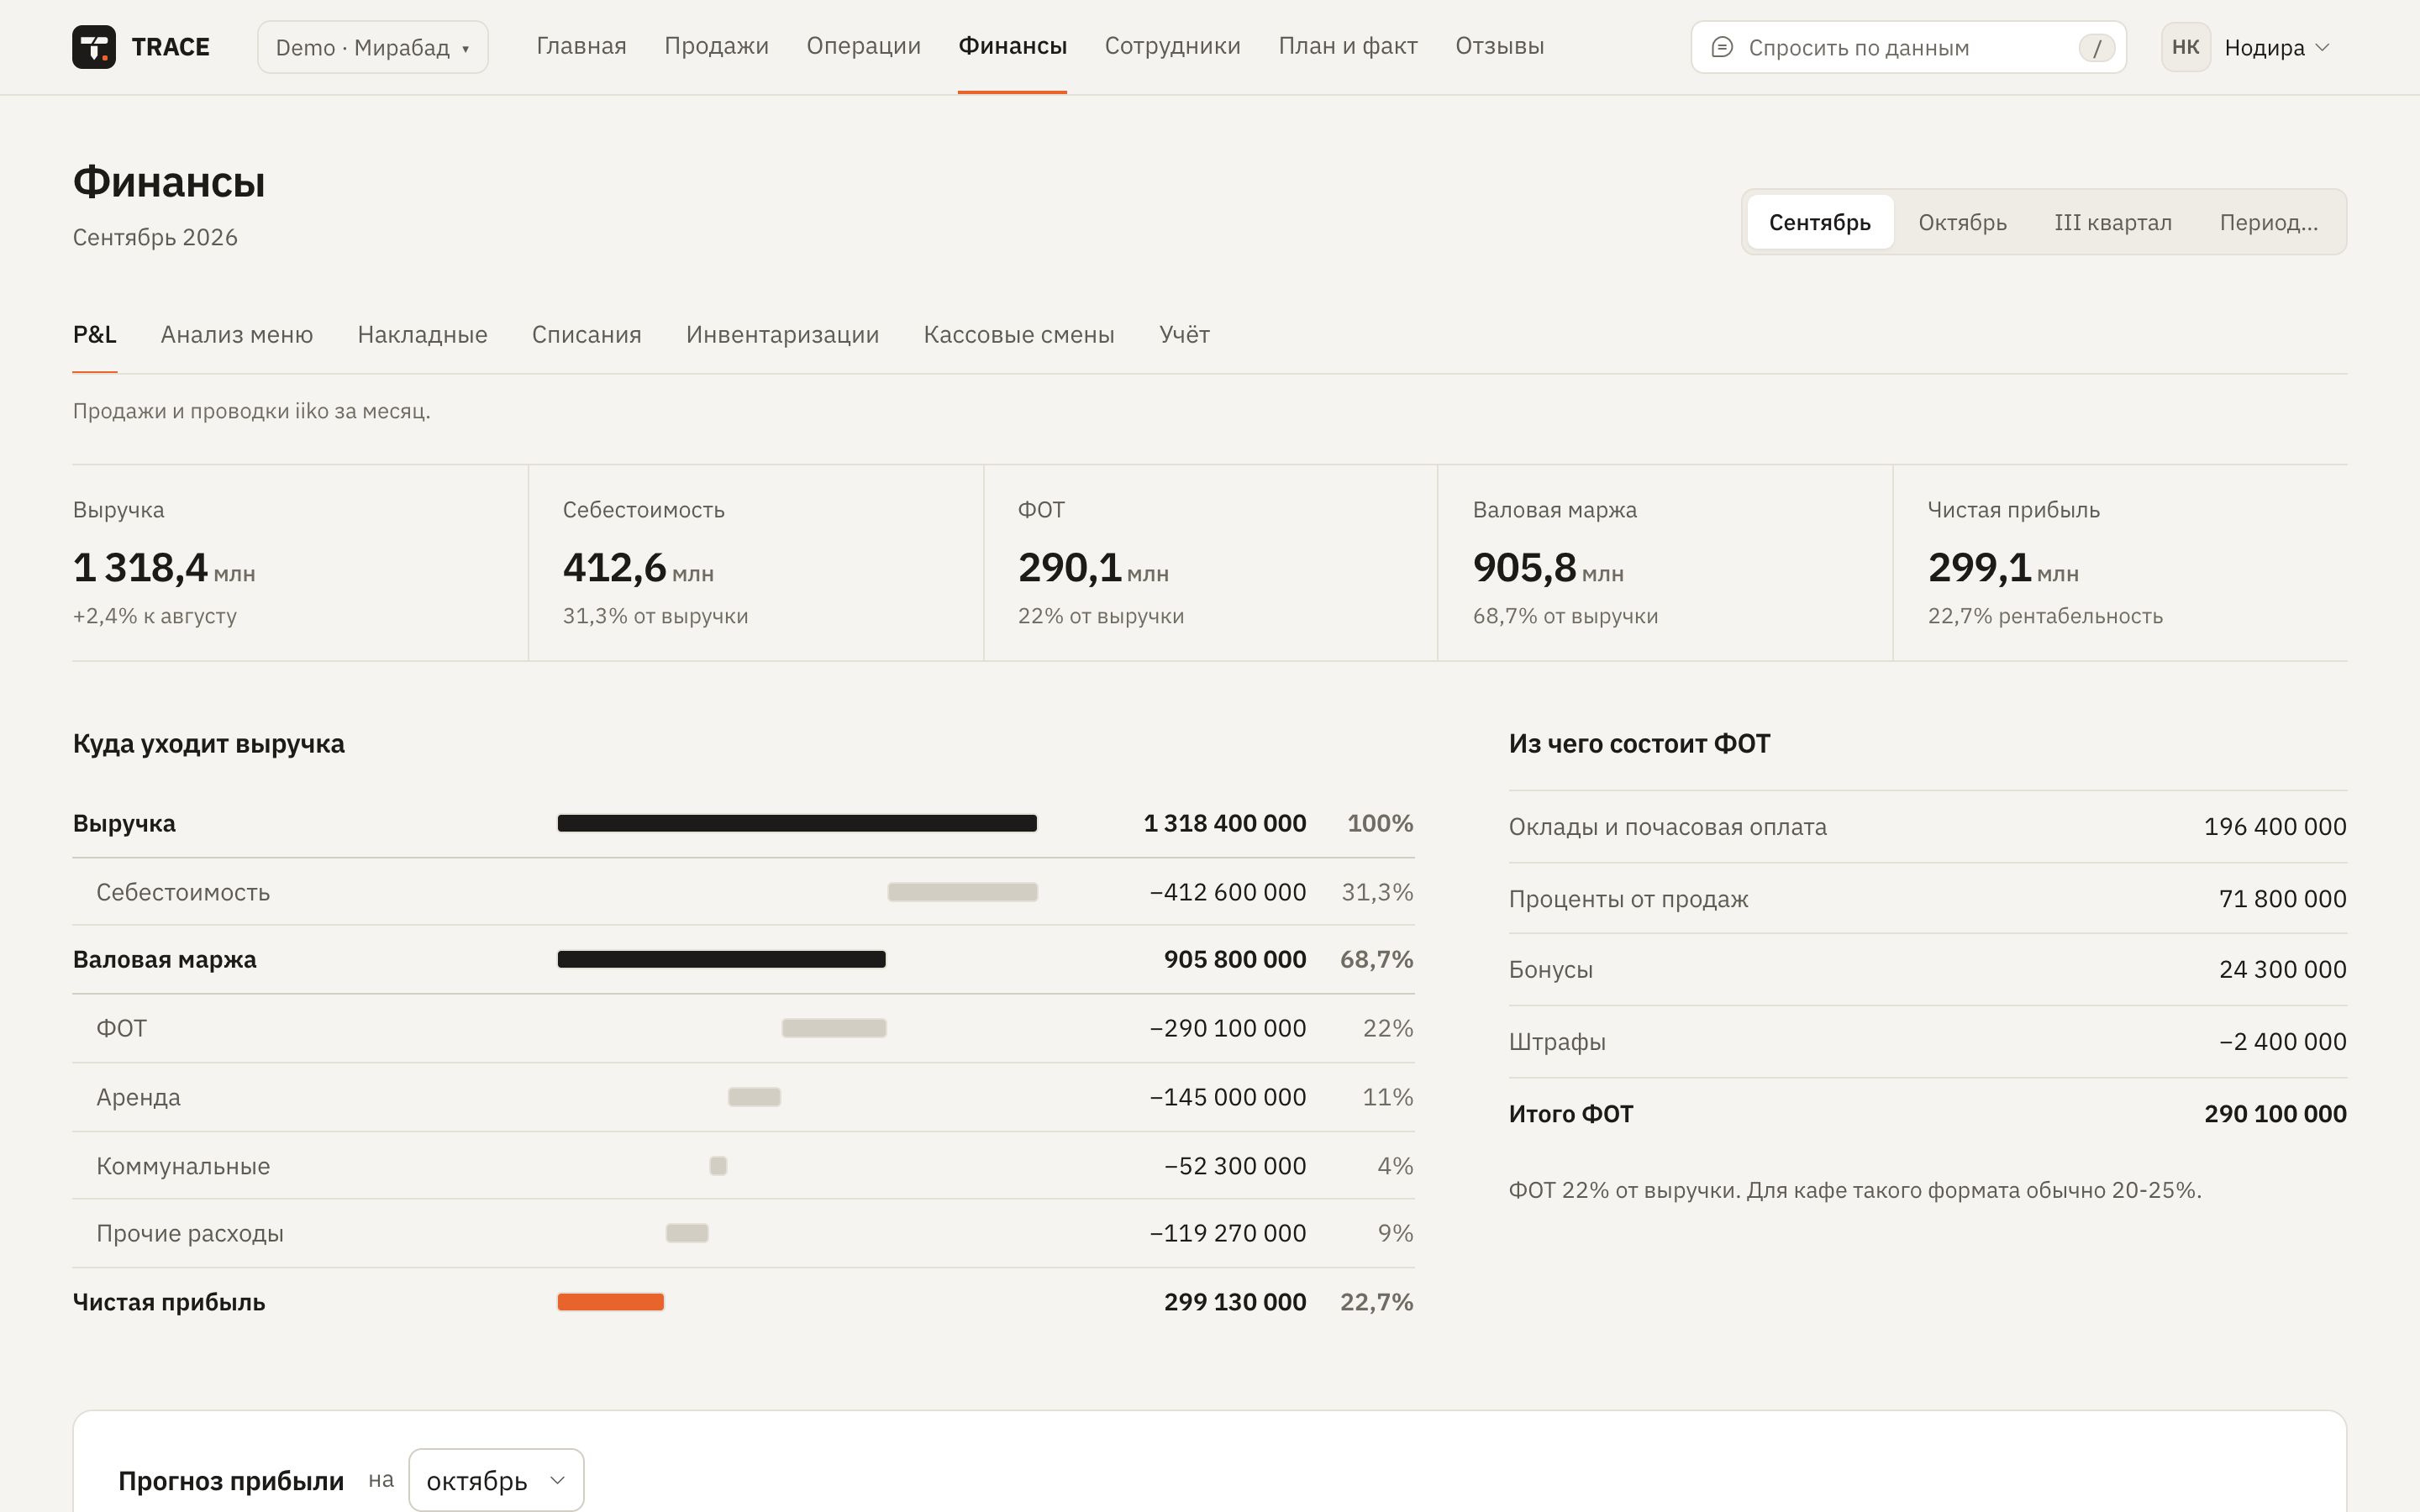Open the Операции section
Image resolution: width=2420 pixels, height=1512 pixels.
click(863, 46)
